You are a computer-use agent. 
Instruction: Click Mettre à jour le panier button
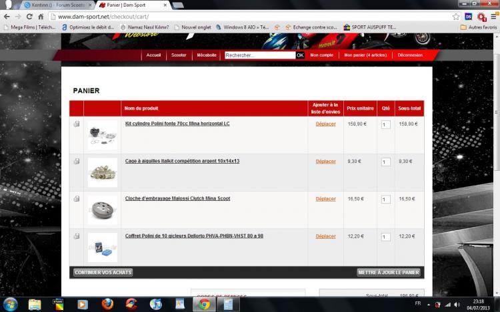pyautogui.click(x=389, y=273)
